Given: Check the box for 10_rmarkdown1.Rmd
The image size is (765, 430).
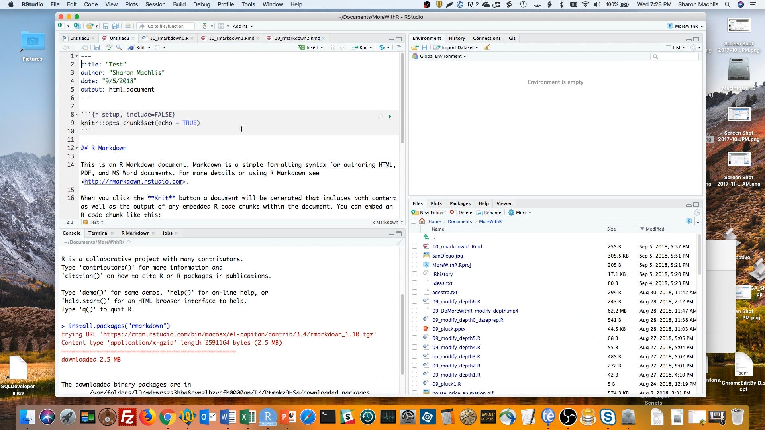Looking at the screenshot, I should [x=414, y=246].
